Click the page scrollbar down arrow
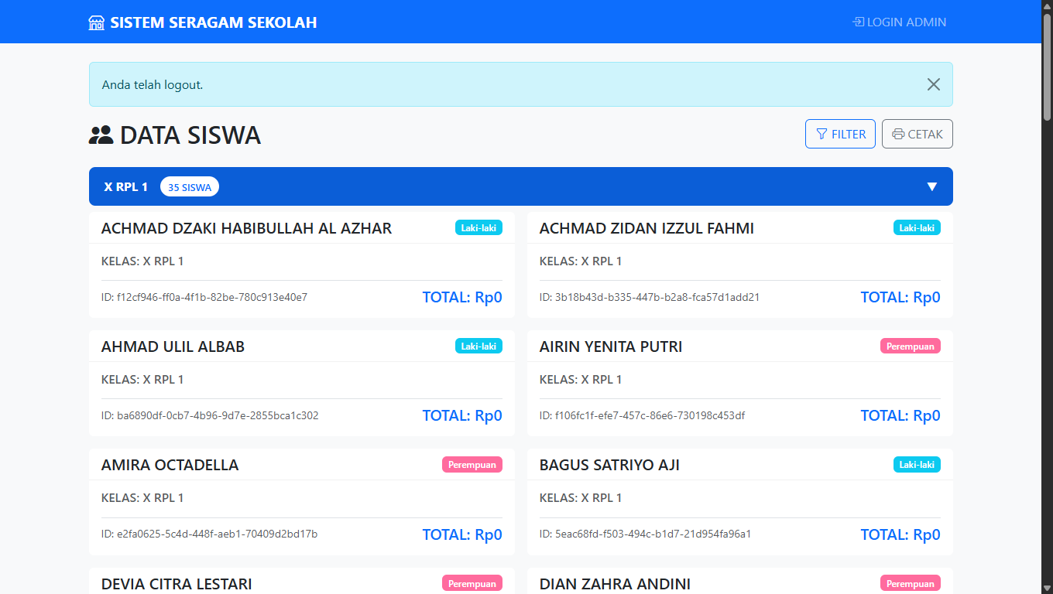This screenshot has height=594, width=1053. 1047,588
